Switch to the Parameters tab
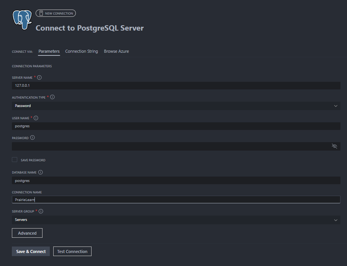347x266 pixels. coord(49,51)
